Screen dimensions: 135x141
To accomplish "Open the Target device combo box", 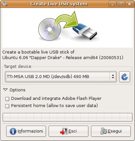I will (x=61, y=77).
